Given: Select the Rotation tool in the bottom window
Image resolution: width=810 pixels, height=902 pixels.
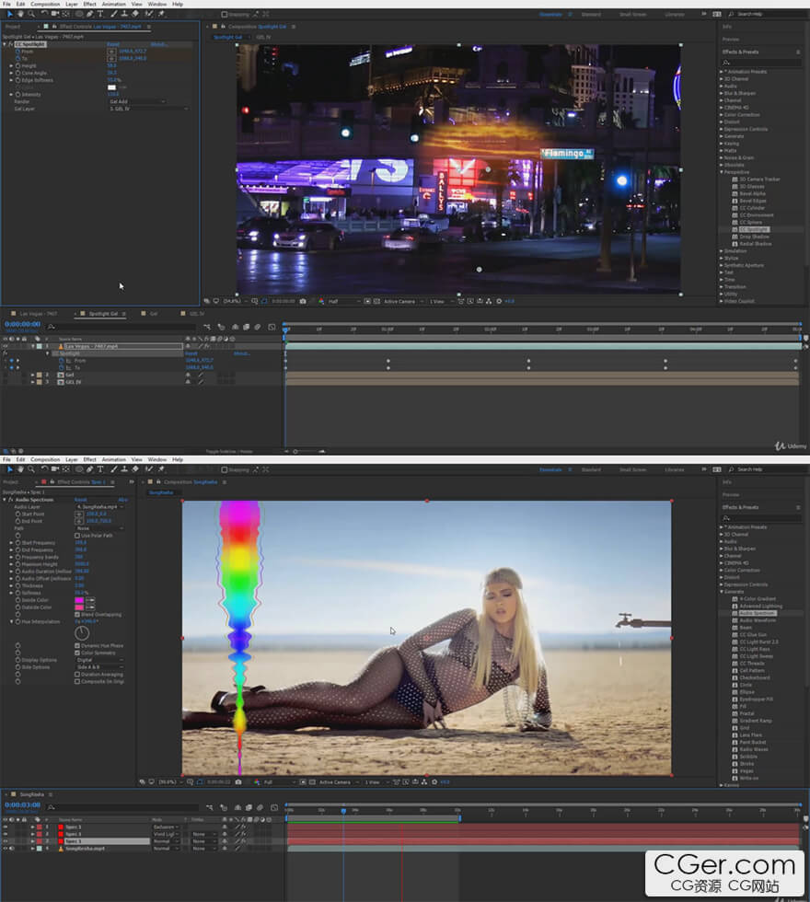Looking at the screenshot, I should click(x=44, y=469).
